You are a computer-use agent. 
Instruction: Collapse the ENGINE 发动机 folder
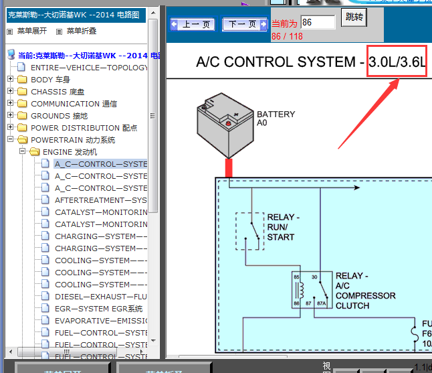click(x=22, y=151)
